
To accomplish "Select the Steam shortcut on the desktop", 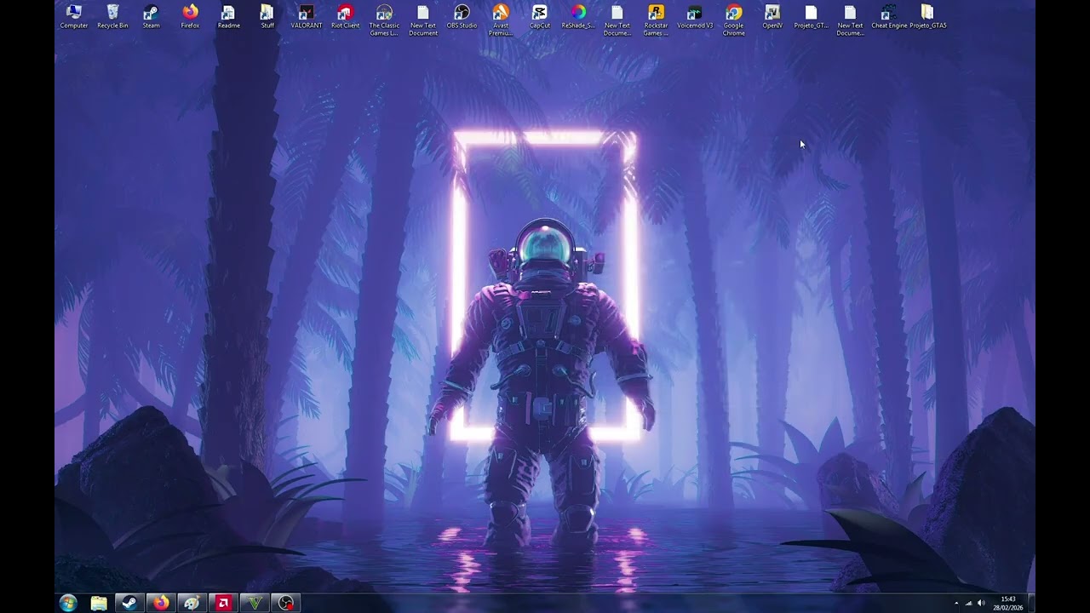I will click(x=151, y=16).
